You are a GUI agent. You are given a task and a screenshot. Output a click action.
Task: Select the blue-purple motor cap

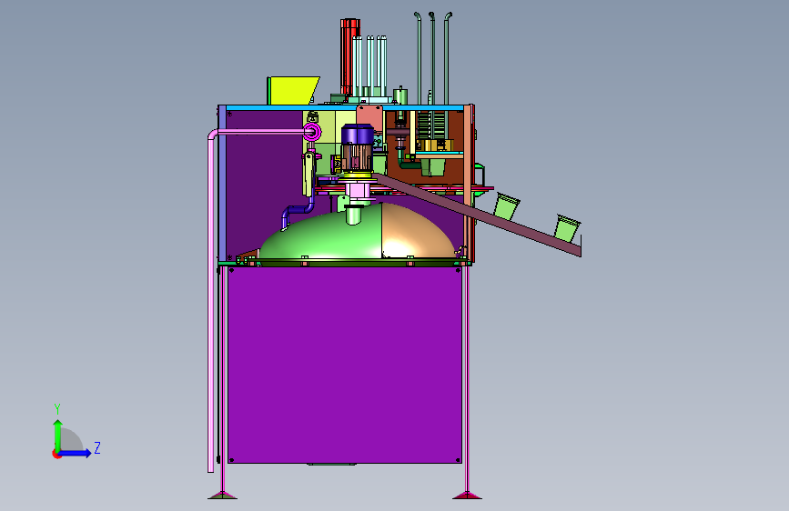coord(358,134)
